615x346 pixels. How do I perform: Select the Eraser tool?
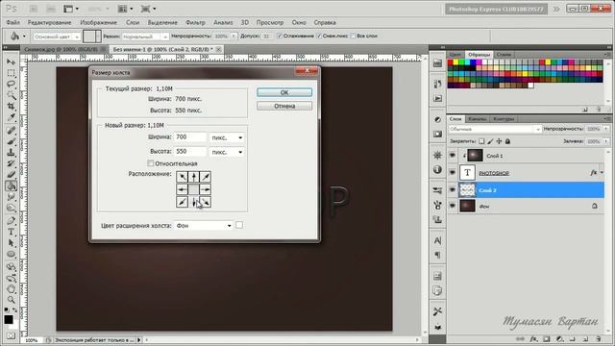click(x=11, y=175)
